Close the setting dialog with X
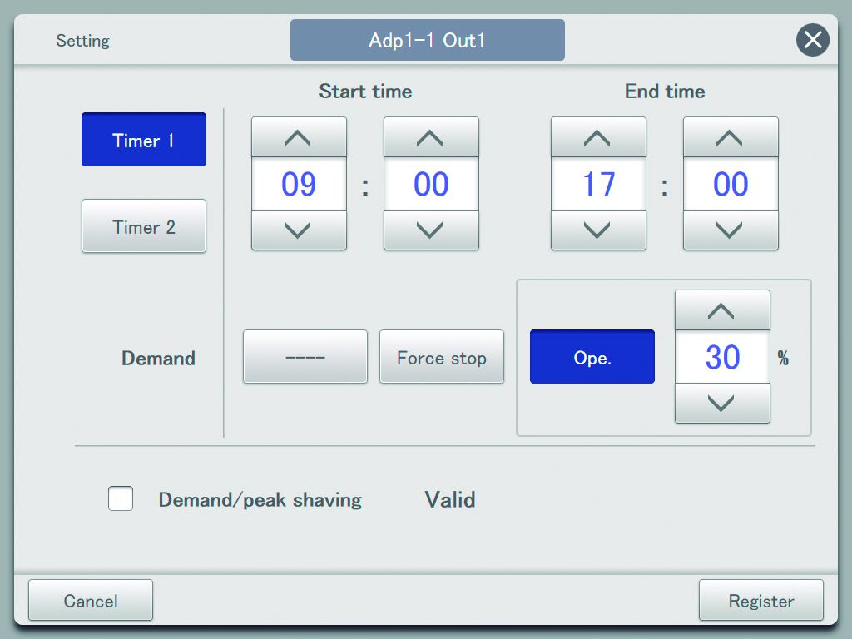The width and height of the screenshot is (852, 639). (812, 40)
